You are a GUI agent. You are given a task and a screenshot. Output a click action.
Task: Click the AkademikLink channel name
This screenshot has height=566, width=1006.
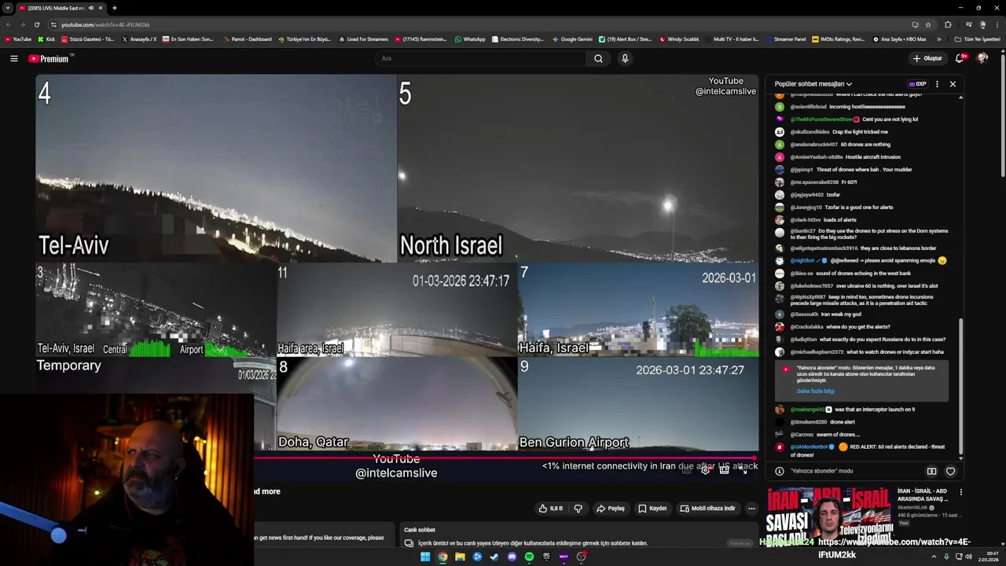[912, 508]
